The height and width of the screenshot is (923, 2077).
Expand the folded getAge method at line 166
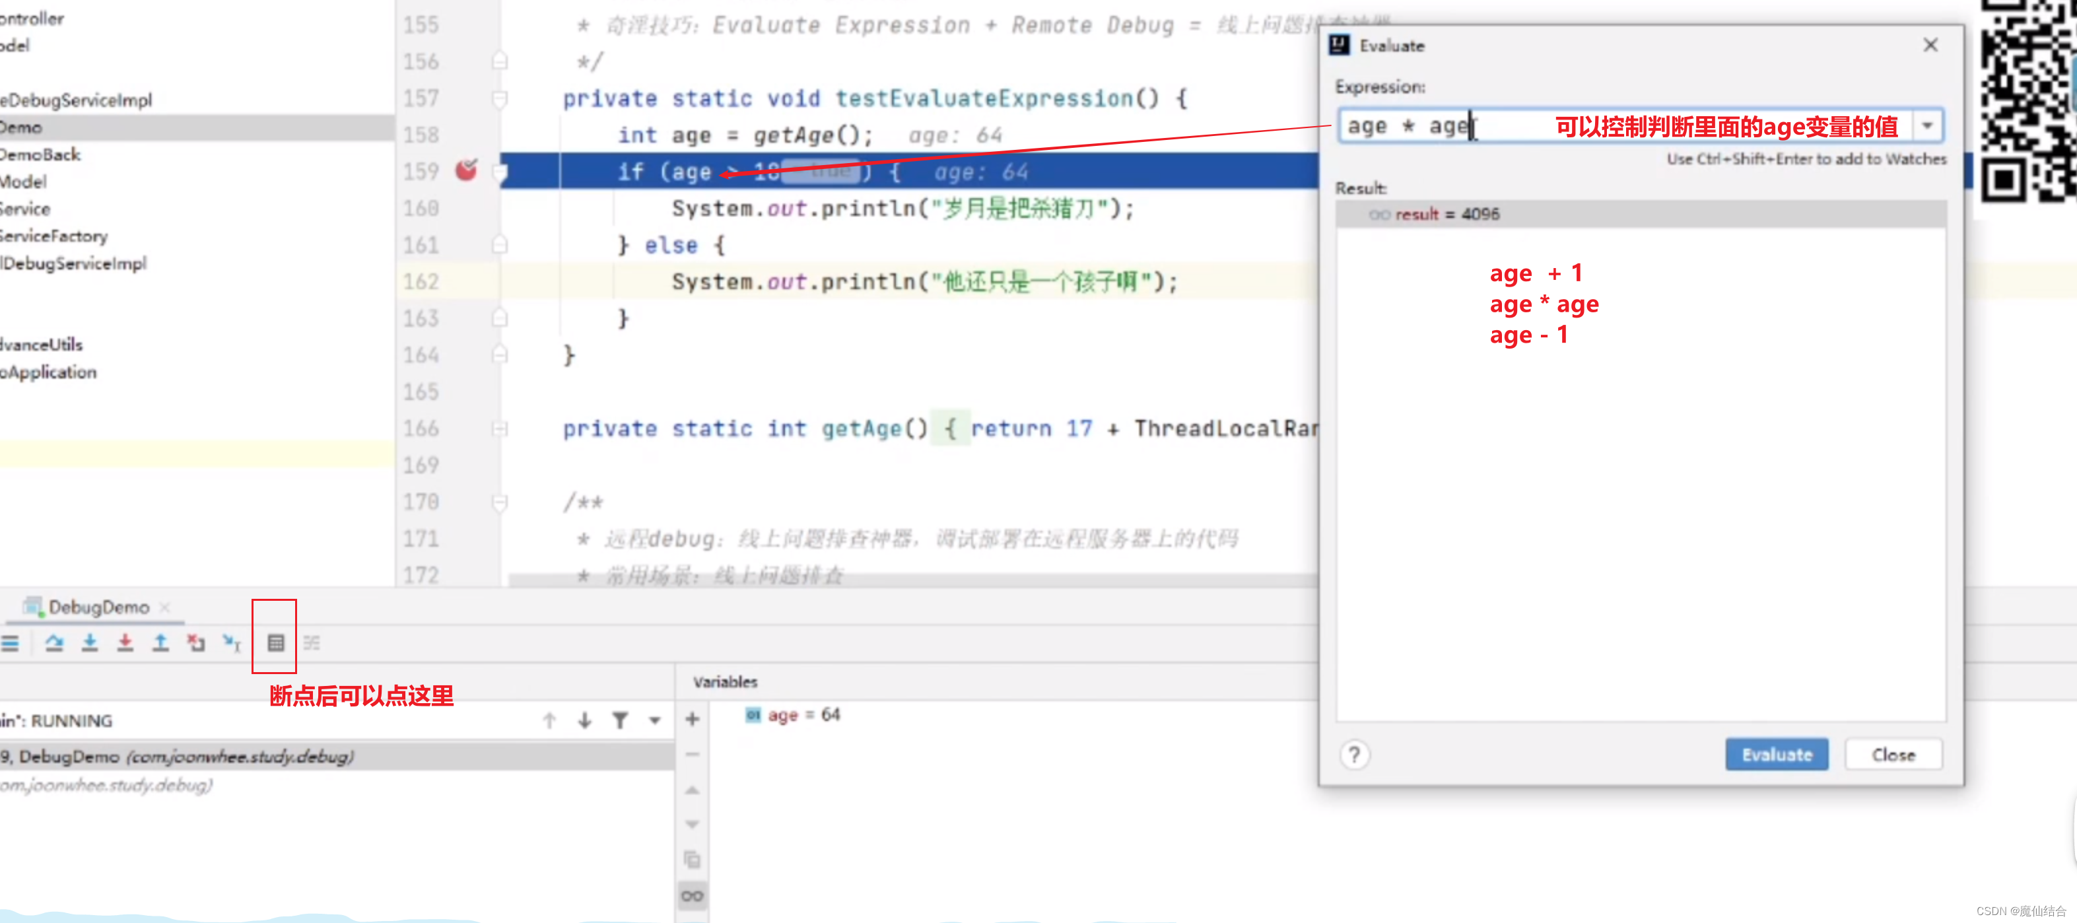[x=499, y=428]
